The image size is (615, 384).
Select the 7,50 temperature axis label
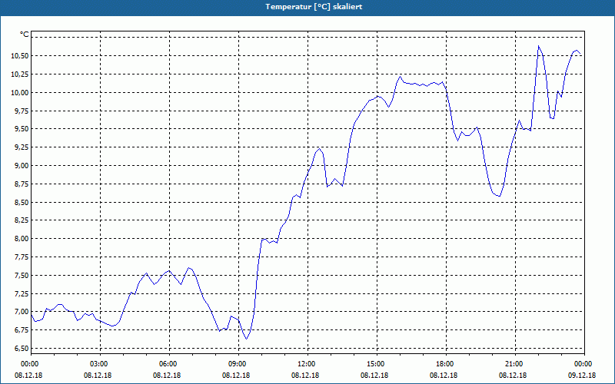click(22, 275)
